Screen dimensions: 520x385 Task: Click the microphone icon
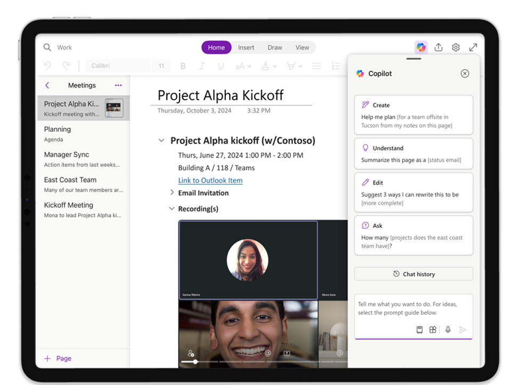(448, 330)
